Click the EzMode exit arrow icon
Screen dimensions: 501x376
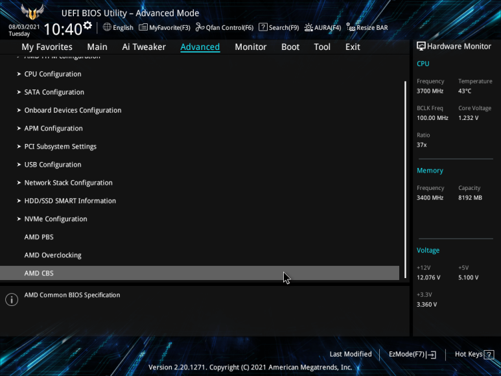[431, 354]
